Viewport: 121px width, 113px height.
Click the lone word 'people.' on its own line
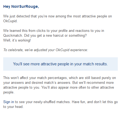click(x=9, y=92)
